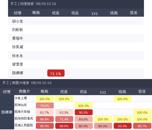
Task: Select 蜂跑 header in 经理维度 table
Action: (x=36, y=13)
